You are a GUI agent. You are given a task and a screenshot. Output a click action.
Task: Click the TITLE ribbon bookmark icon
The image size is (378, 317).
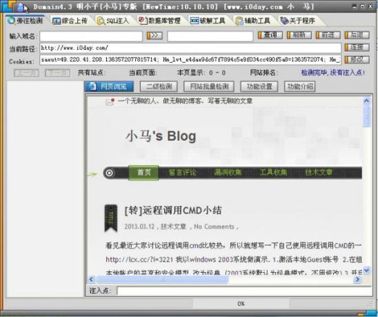111,218
